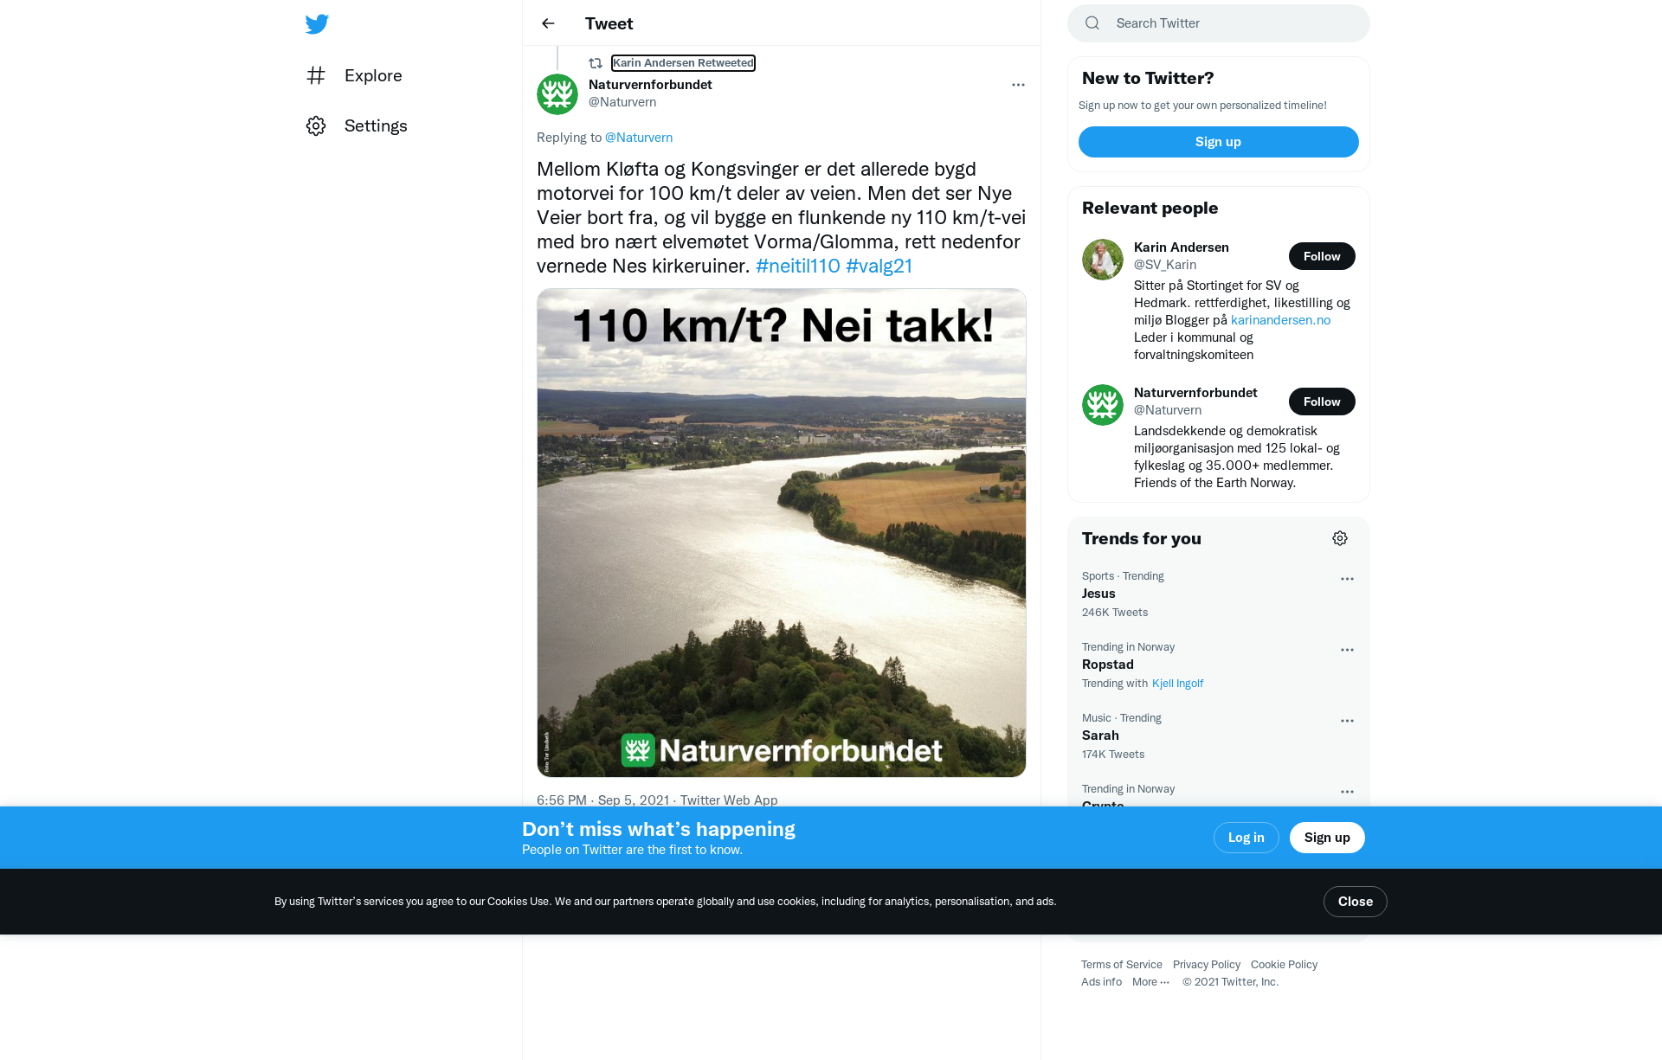Open the Naturvernforbundet tweet author avatar
Viewport: 1662px width, 1060px height.
(557, 94)
